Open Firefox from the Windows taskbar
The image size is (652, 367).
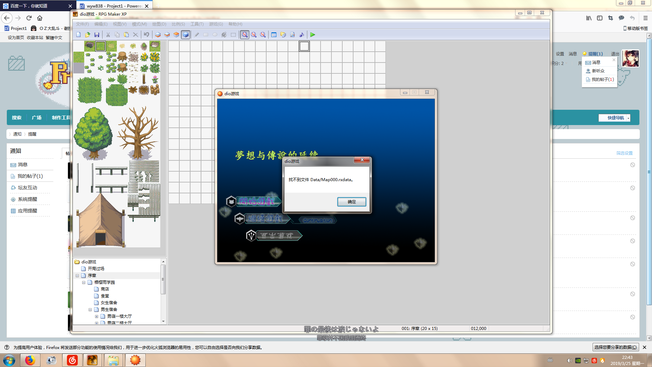pyautogui.click(x=30, y=360)
